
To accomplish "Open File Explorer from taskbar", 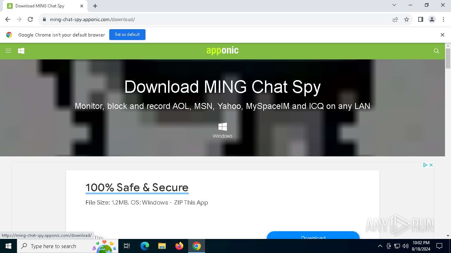I will (x=162, y=246).
